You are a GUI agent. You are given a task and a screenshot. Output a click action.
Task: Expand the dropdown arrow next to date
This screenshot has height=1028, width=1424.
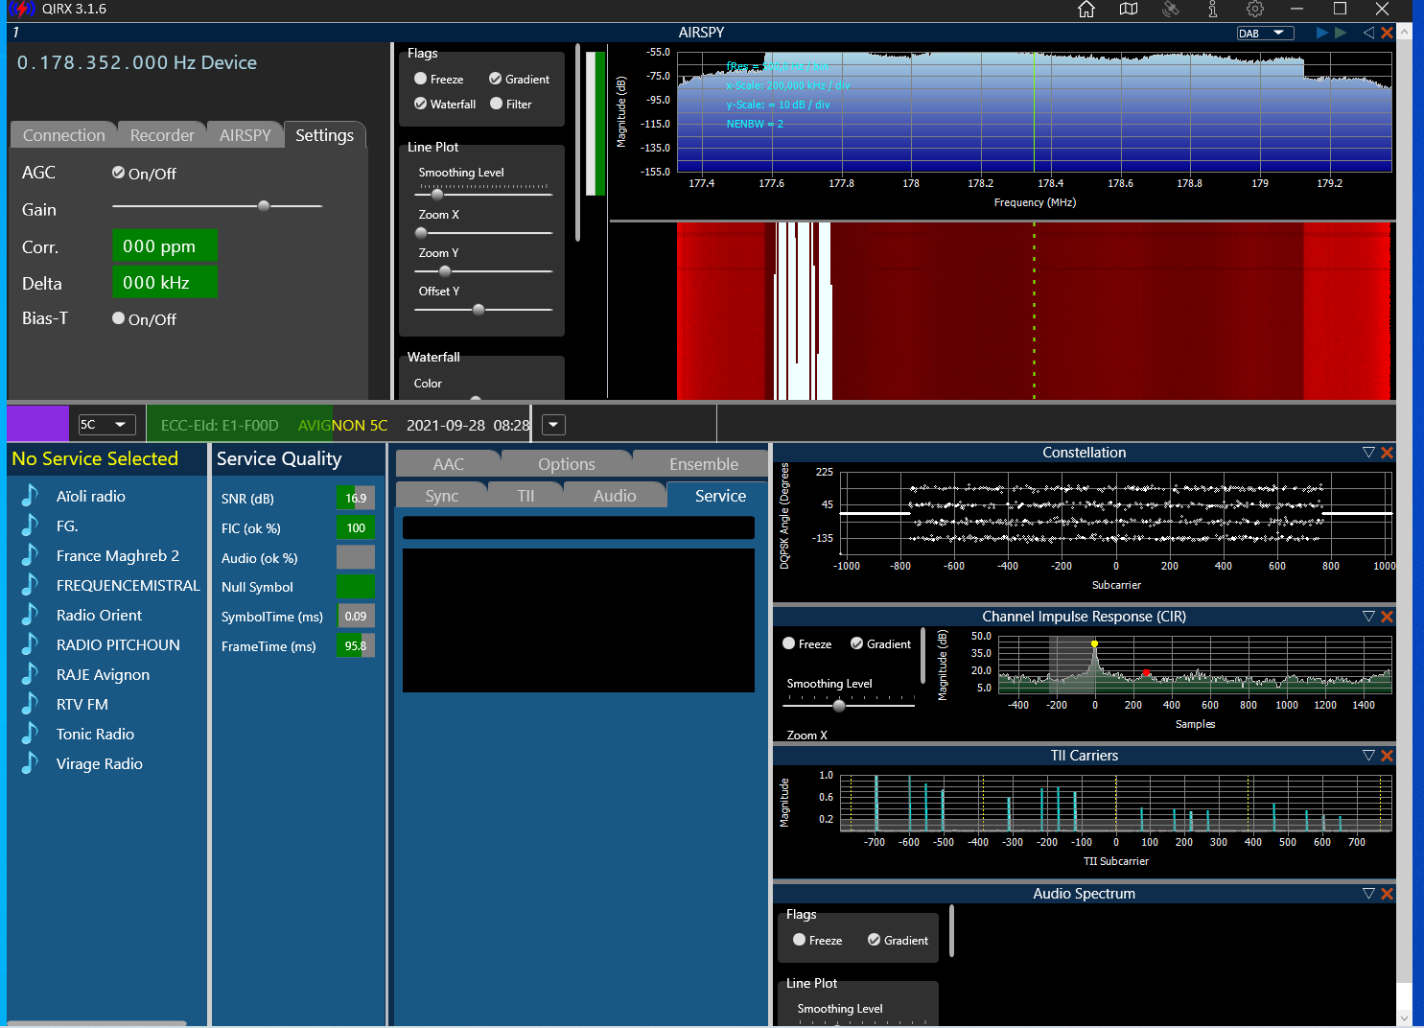pos(553,425)
